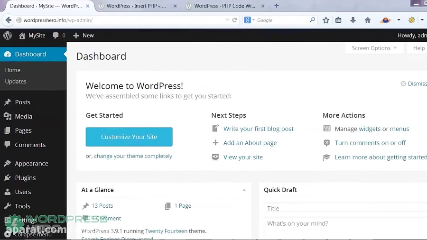This screenshot has height=240, width=427.
Task: Expand the Screen Options dropdown
Action: (x=374, y=48)
